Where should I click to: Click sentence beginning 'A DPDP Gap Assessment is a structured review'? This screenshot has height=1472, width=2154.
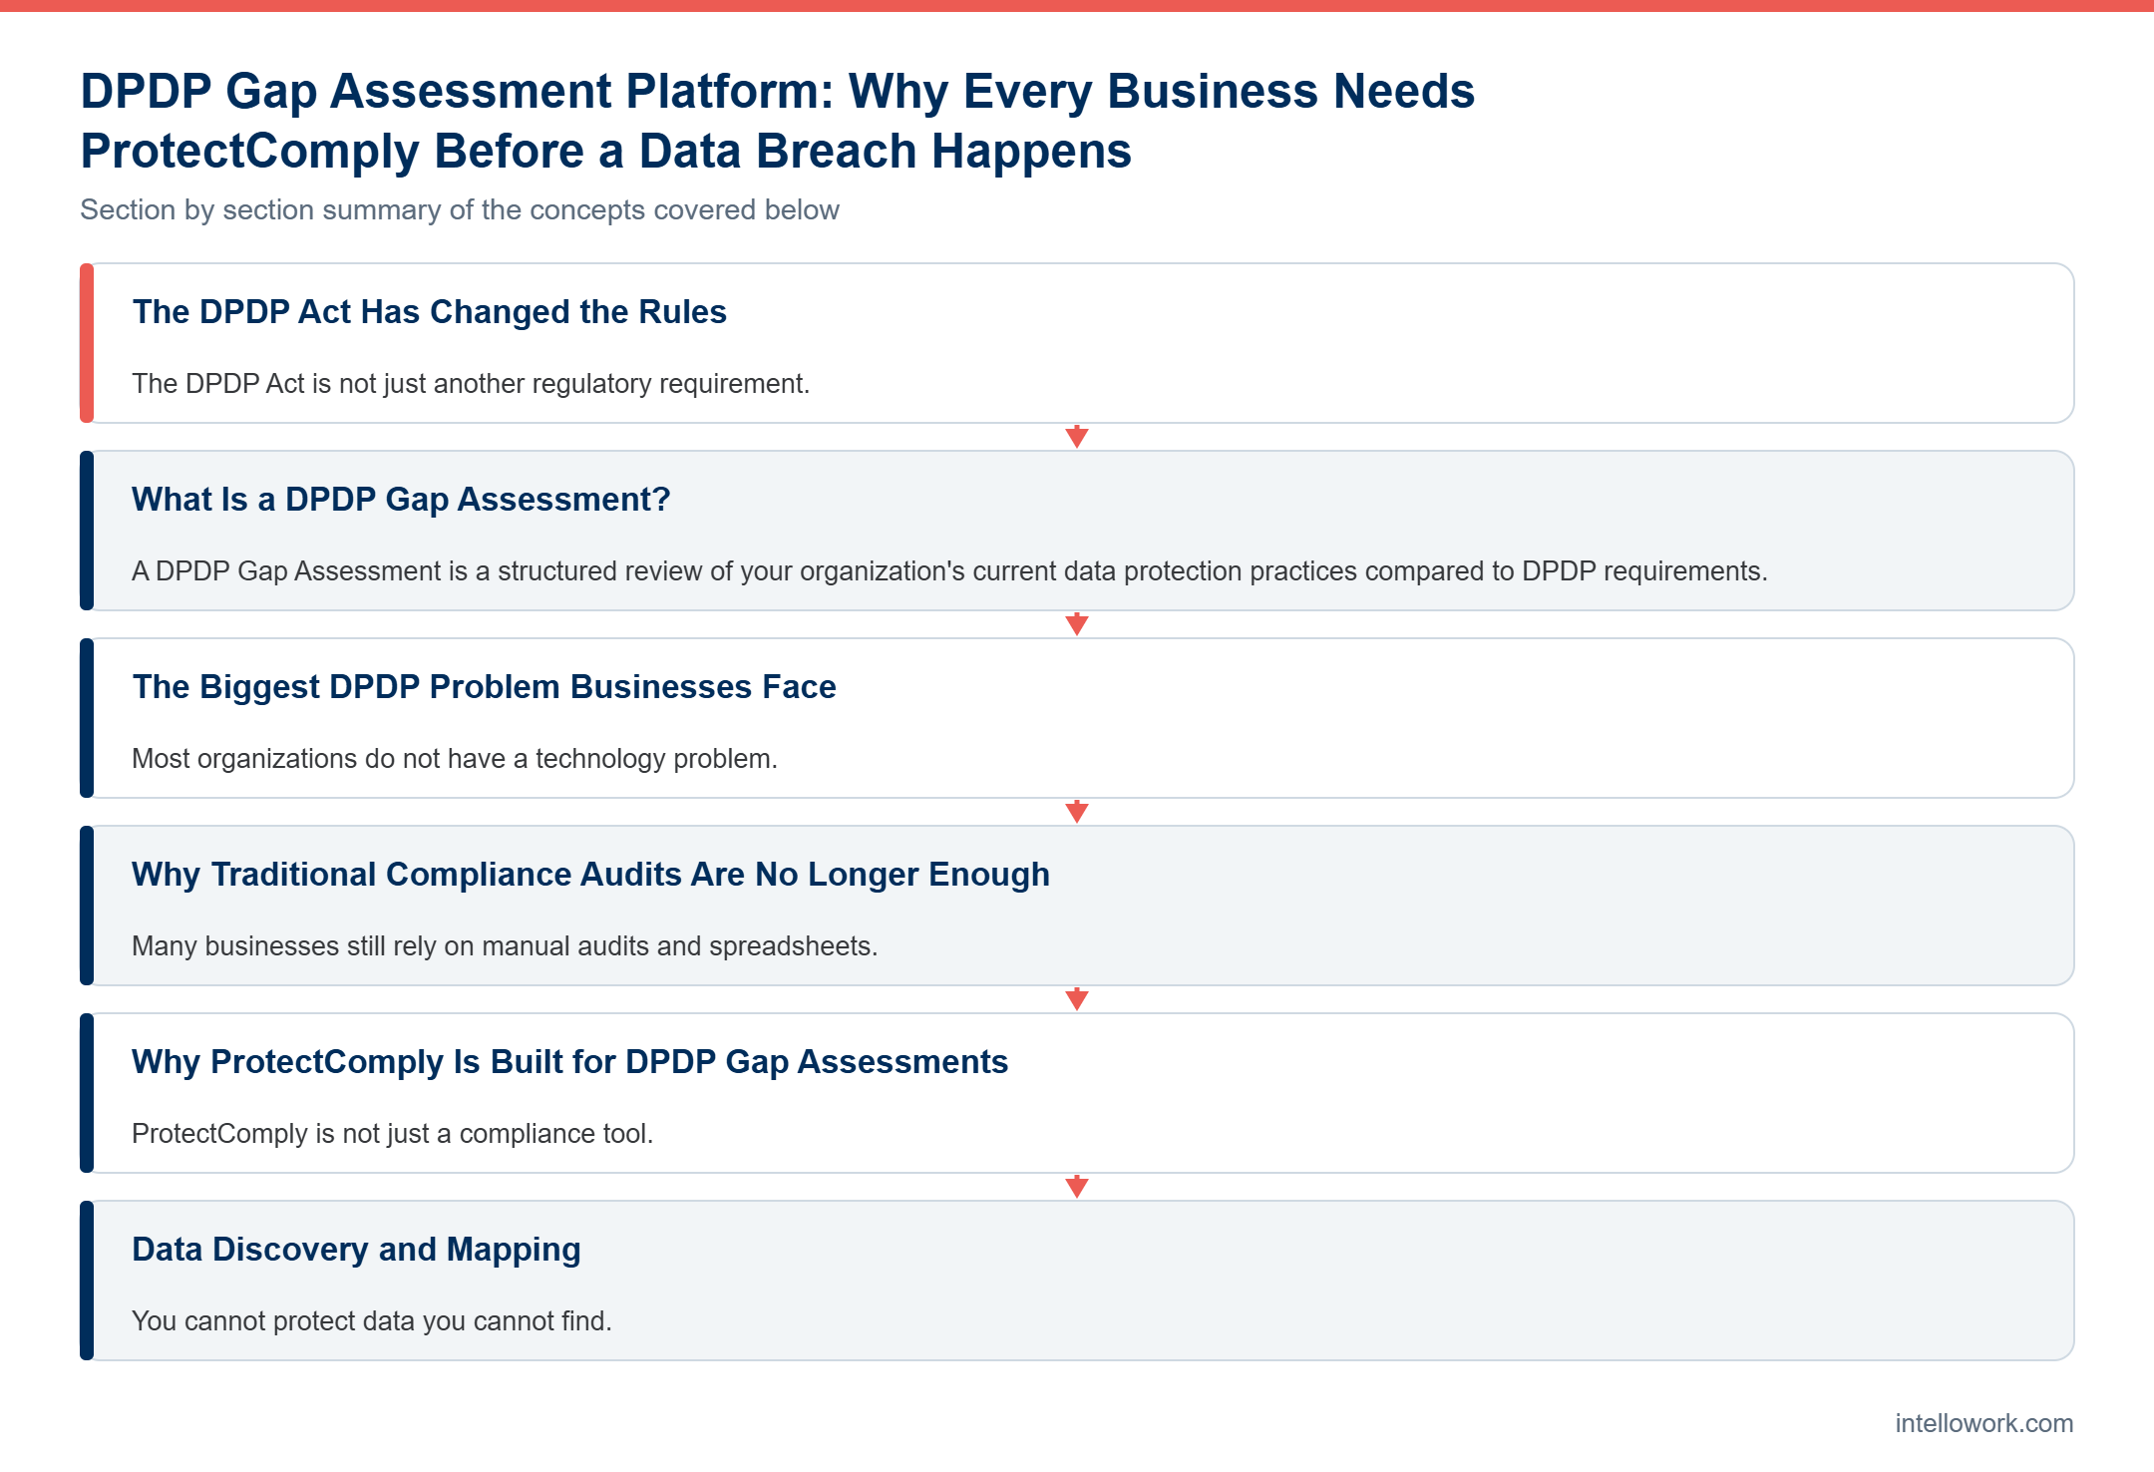pyautogui.click(x=949, y=571)
